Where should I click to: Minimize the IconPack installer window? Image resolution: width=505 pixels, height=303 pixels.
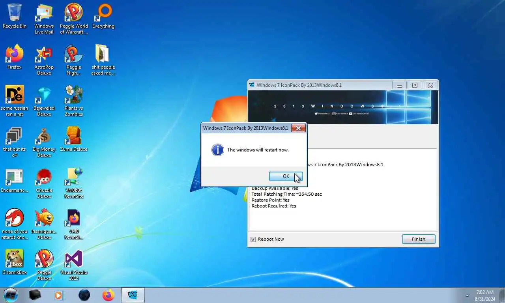pos(399,85)
